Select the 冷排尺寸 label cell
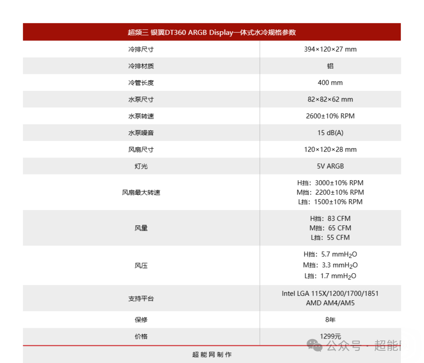This screenshot has width=424, height=363. click(141, 49)
